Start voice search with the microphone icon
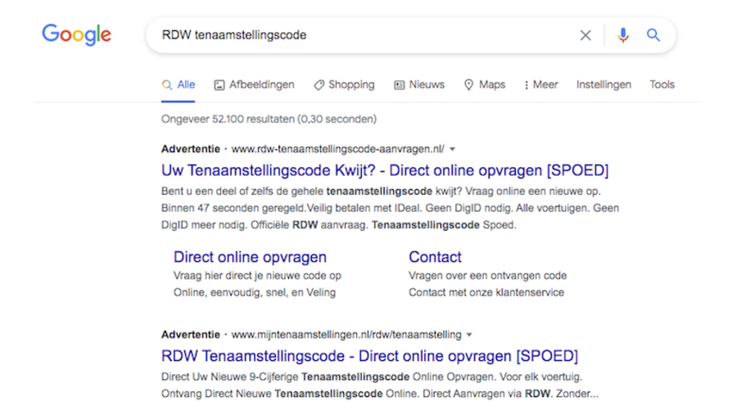Viewport: 737px width, 415px height. (x=623, y=35)
